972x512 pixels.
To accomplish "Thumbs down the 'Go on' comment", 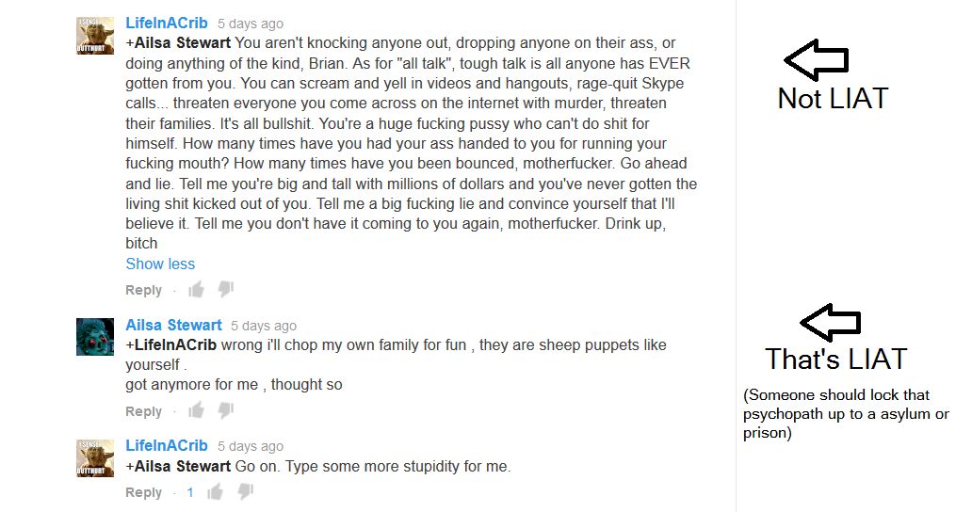I will click(245, 492).
